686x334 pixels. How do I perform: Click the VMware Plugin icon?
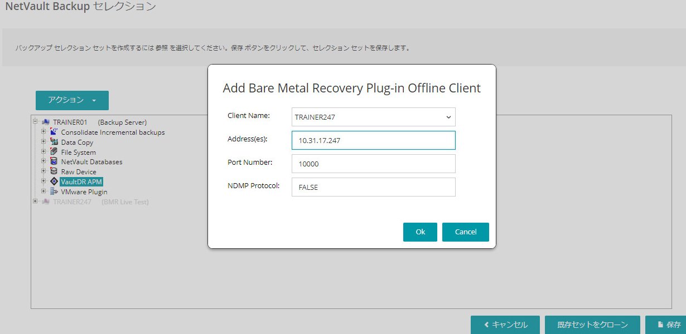click(x=54, y=191)
